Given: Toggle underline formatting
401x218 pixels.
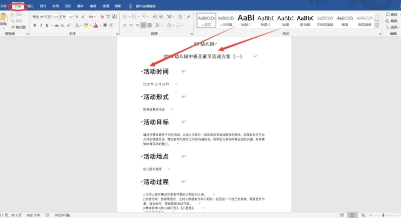Looking at the screenshot, I should (x=47, y=25).
